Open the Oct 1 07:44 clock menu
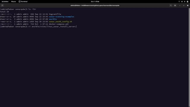 [x=95, y=1]
